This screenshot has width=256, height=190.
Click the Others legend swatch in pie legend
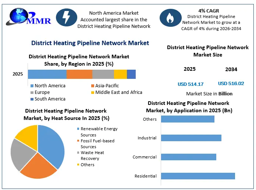point(78,165)
